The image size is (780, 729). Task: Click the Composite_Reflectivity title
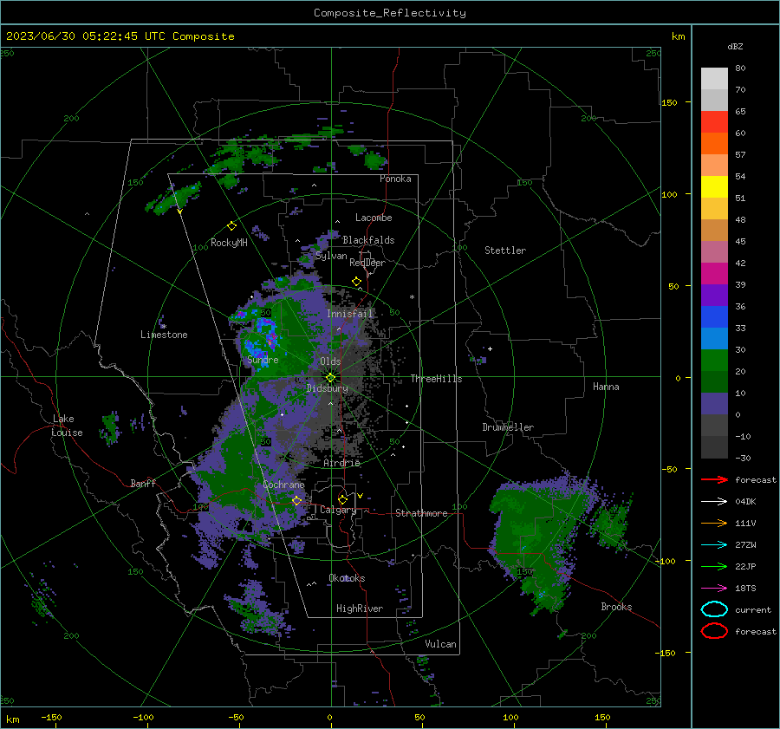coord(390,13)
